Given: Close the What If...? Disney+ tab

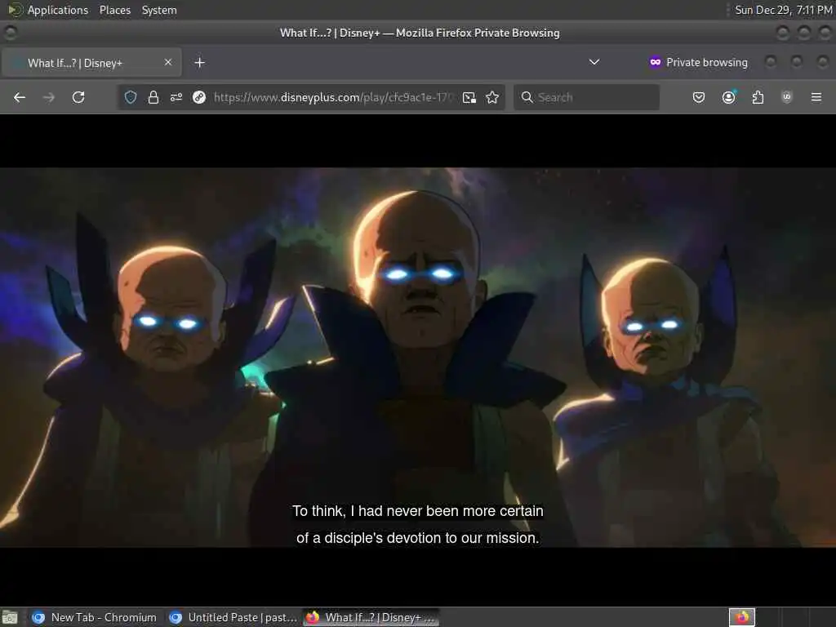Looking at the screenshot, I should click(x=168, y=62).
